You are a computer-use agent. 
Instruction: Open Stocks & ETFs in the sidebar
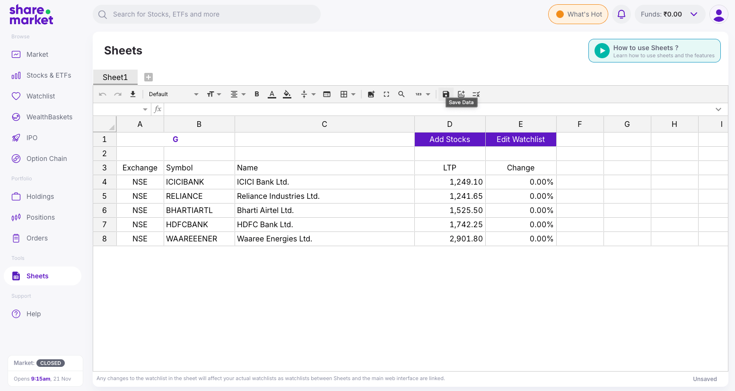(x=43, y=75)
